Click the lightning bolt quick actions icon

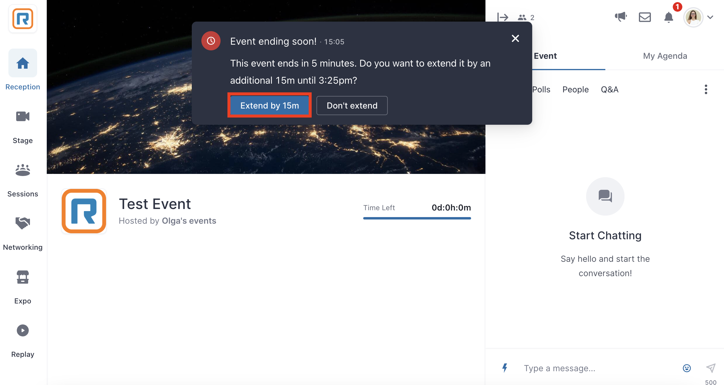[x=505, y=368]
